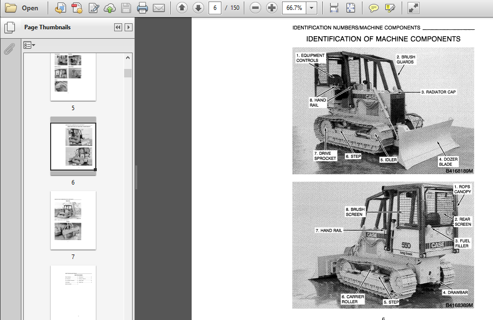Click the '5. IDLER' label
The width and height of the screenshot is (493, 320).
click(388, 160)
